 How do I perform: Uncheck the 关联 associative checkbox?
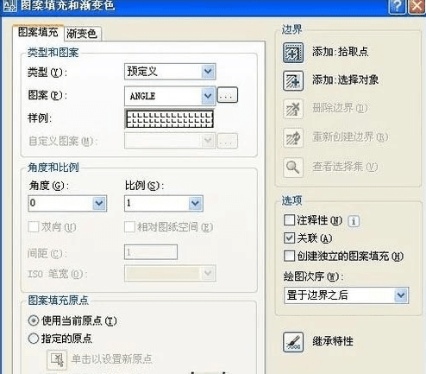click(289, 238)
